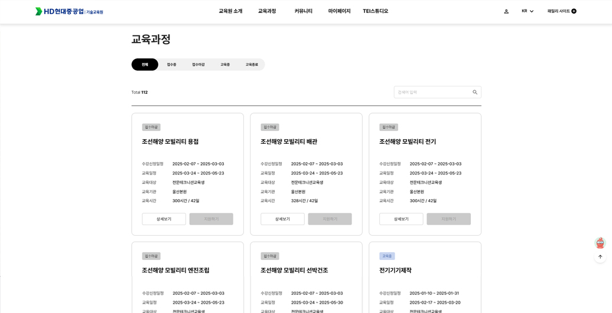Open the 커뮤니티 menu
This screenshot has height=313, width=612.
[x=303, y=11]
